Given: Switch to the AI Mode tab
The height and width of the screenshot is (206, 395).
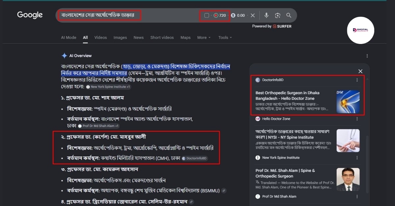Looking at the screenshot, I should [68, 37].
